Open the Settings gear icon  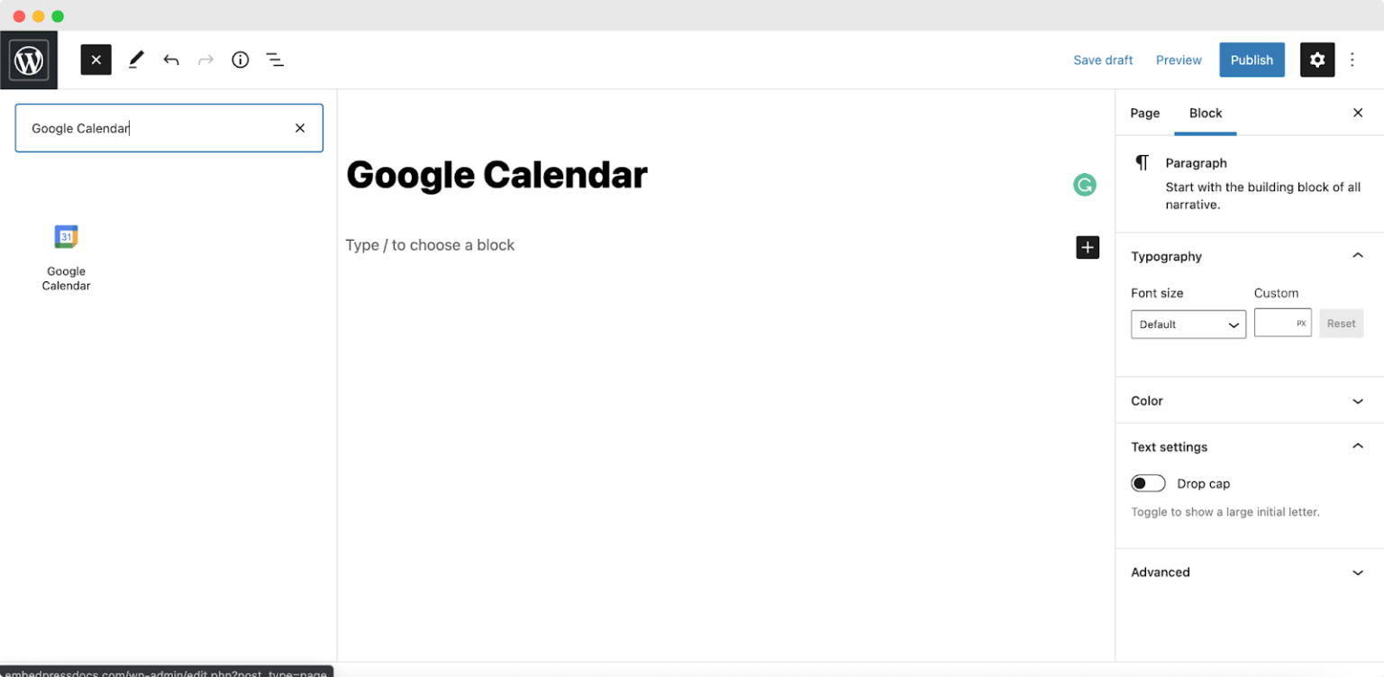(1316, 59)
